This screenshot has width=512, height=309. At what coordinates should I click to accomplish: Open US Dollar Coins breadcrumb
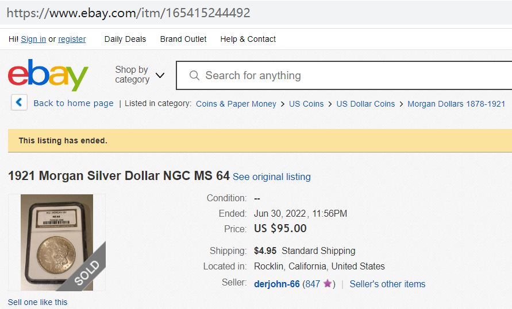[365, 104]
